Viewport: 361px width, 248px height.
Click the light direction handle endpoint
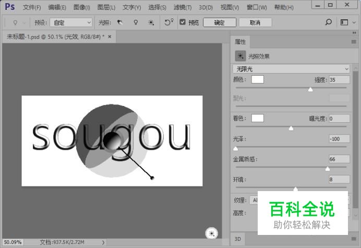152,178
